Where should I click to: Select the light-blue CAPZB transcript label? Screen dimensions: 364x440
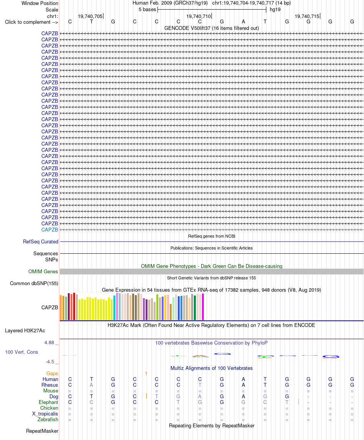[50, 230]
